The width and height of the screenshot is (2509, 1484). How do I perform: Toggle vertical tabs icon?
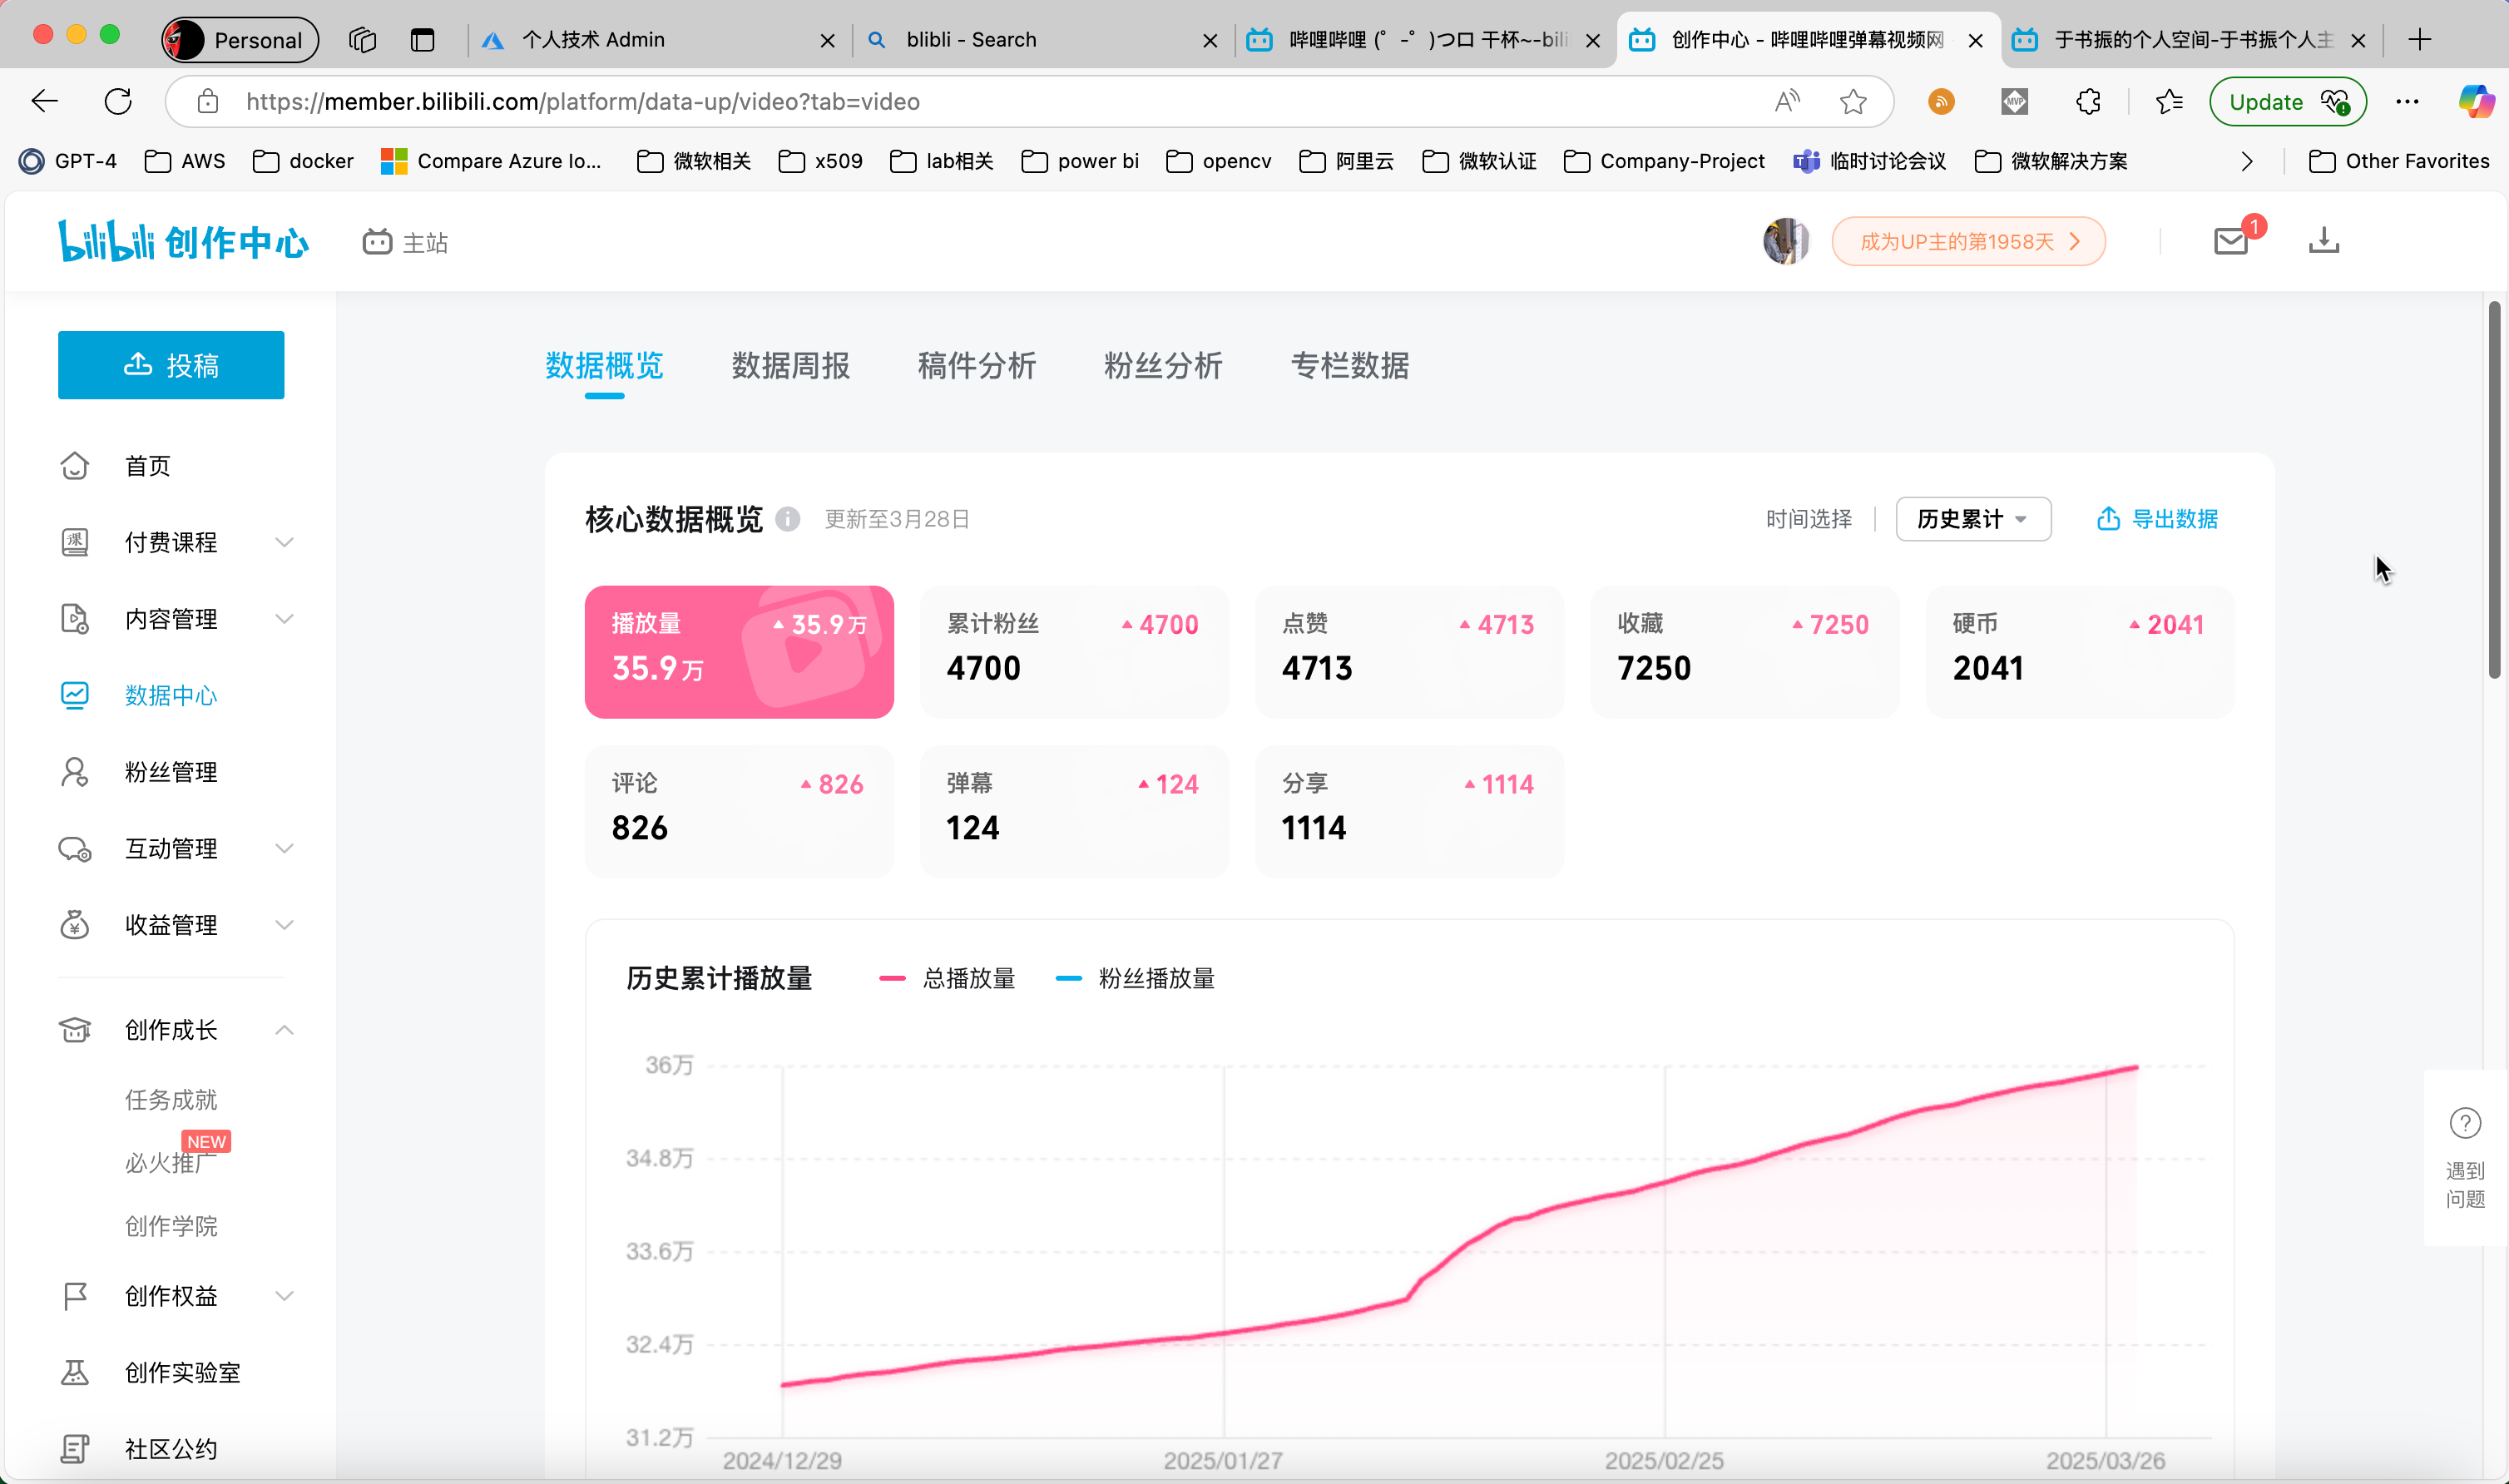pyautogui.click(x=423, y=40)
